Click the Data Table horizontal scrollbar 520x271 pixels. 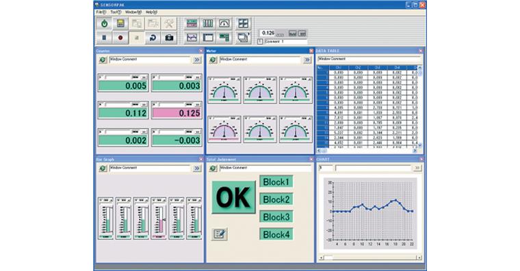(367, 151)
